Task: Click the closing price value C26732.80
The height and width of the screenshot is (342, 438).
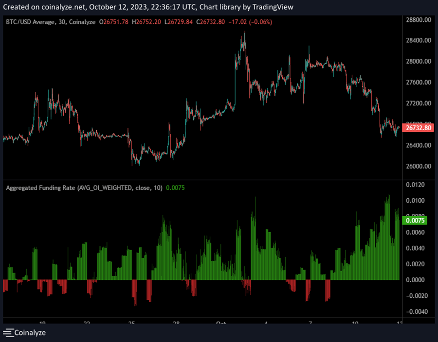Action: (x=211, y=22)
